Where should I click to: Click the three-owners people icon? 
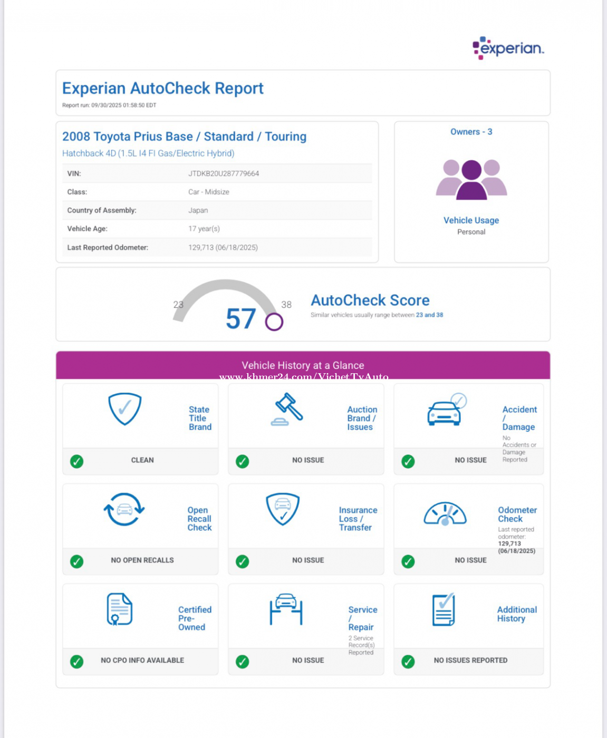471,180
